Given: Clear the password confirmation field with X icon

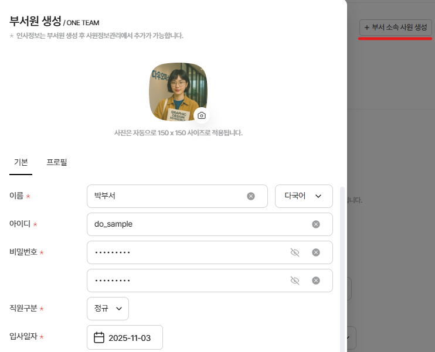Looking at the screenshot, I should click(316, 281).
